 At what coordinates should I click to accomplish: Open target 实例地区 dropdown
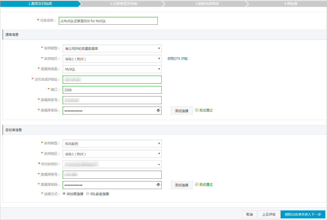112,154
